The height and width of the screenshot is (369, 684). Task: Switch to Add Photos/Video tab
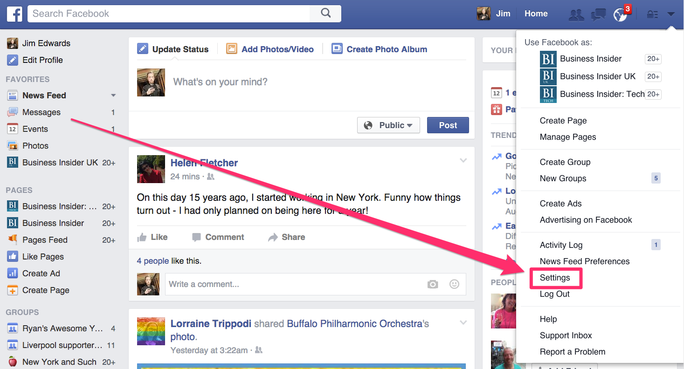click(x=270, y=49)
